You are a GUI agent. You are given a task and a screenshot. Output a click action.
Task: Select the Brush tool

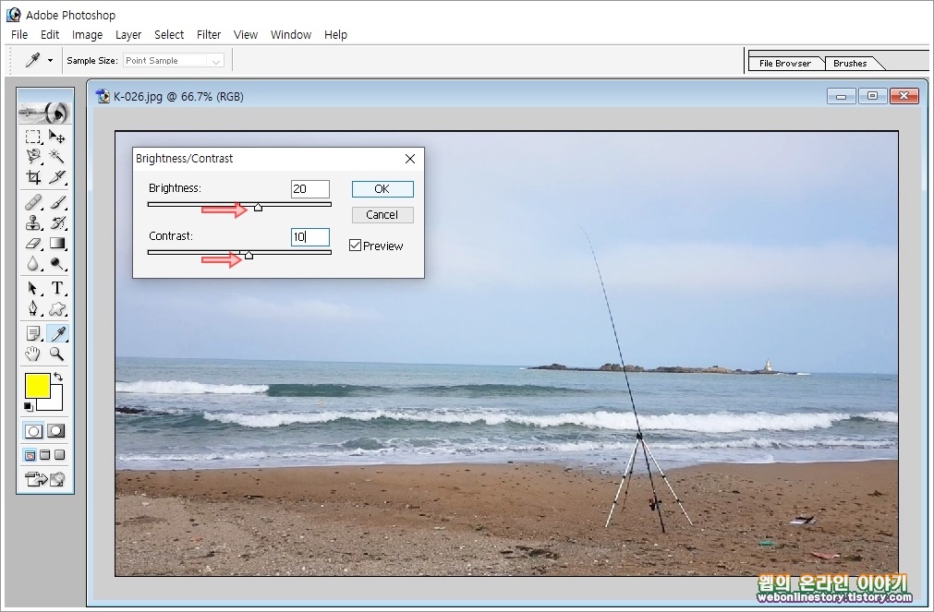coord(57,203)
